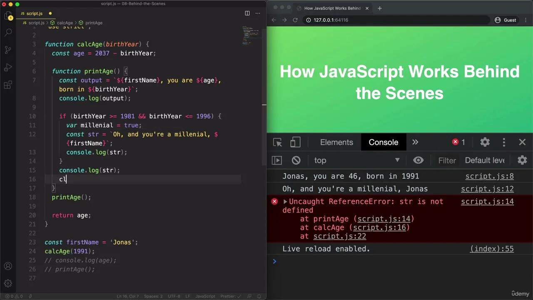Open the Extensions view

pos(8,85)
